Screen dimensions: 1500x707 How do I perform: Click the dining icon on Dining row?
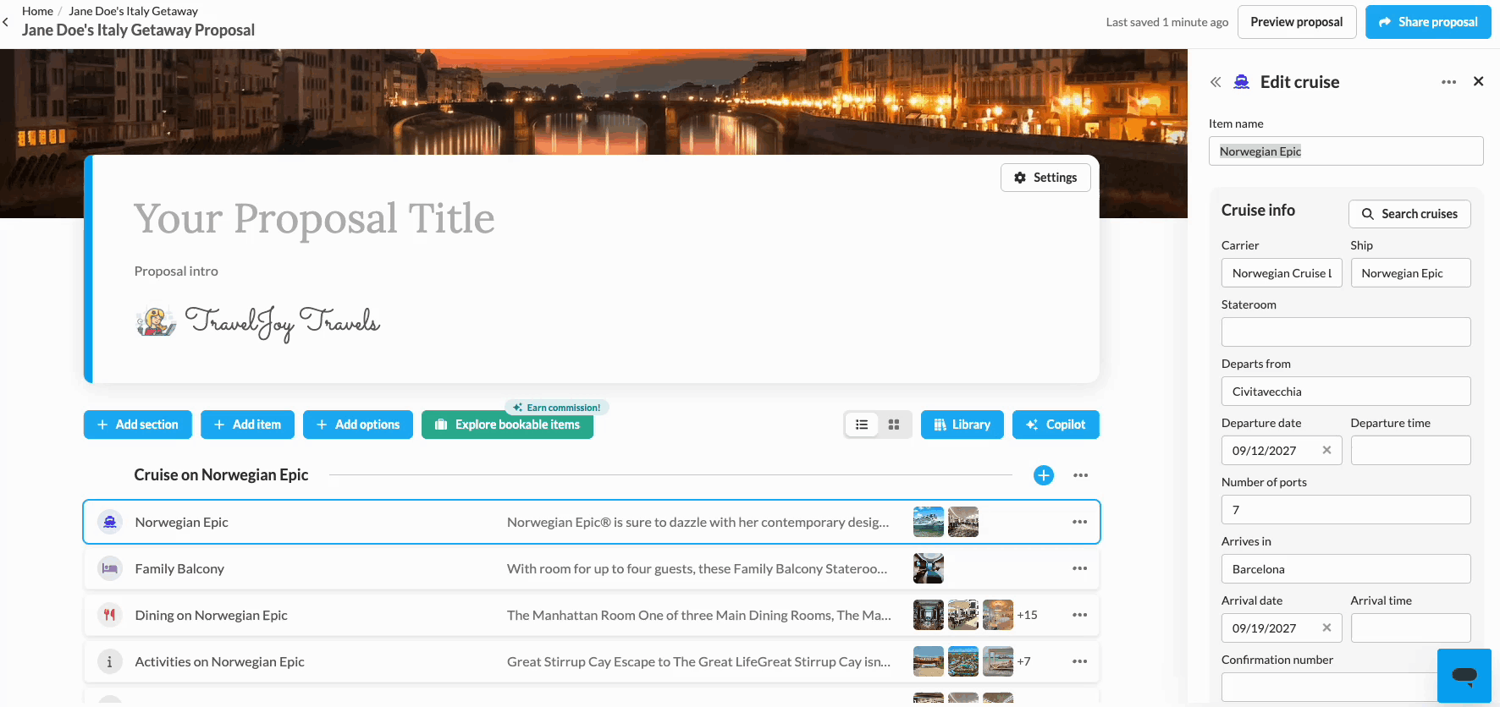pyautogui.click(x=110, y=615)
